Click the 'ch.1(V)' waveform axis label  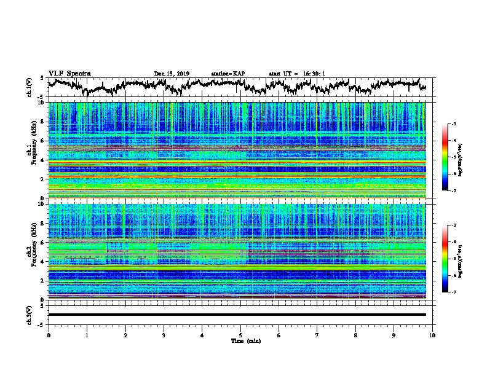point(30,87)
